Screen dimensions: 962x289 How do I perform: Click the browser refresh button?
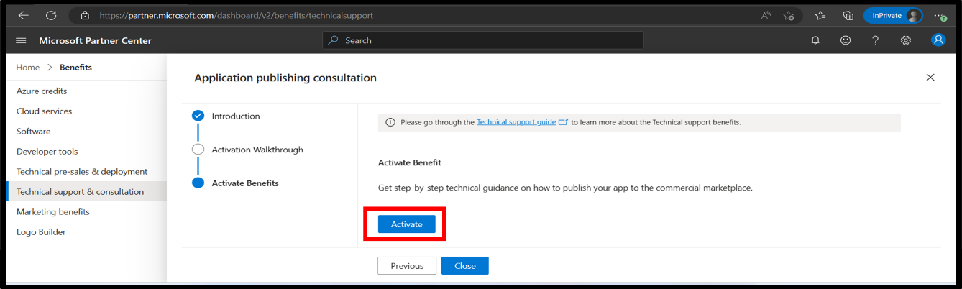[51, 15]
